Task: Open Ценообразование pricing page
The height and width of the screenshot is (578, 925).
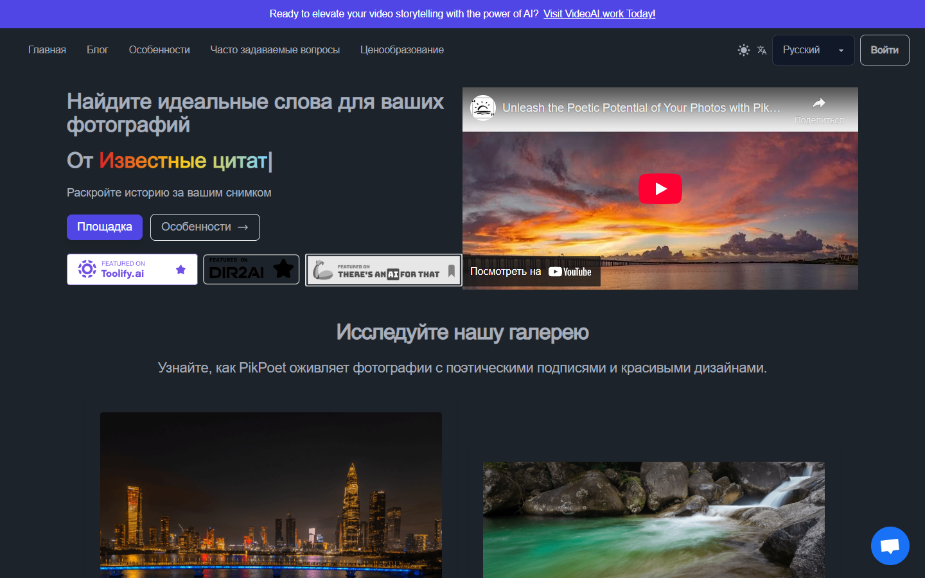Action: tap(402, 50)
